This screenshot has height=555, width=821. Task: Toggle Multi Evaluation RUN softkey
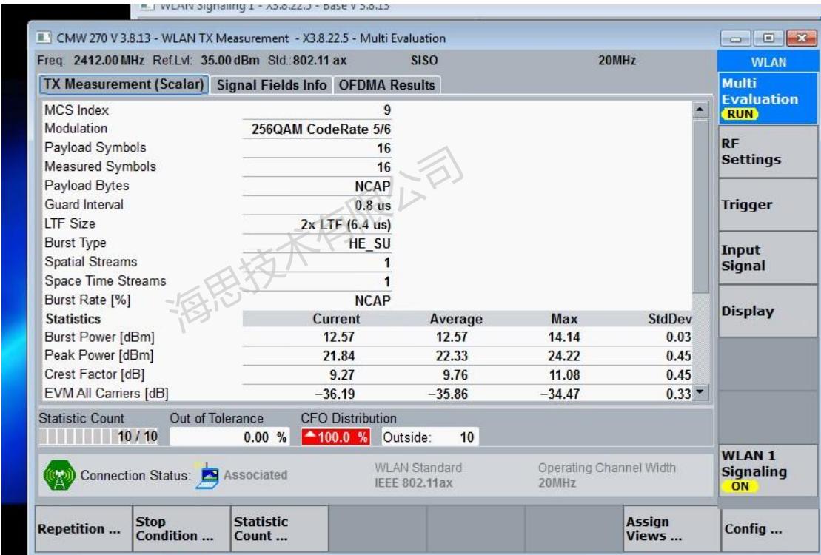pyautogui.click(x=768, y=98)
